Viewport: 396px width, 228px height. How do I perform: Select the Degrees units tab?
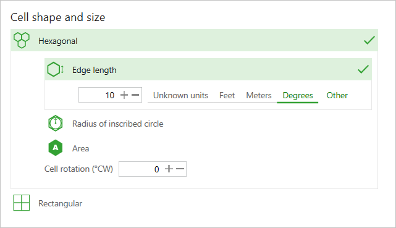[x=298, y=95]
